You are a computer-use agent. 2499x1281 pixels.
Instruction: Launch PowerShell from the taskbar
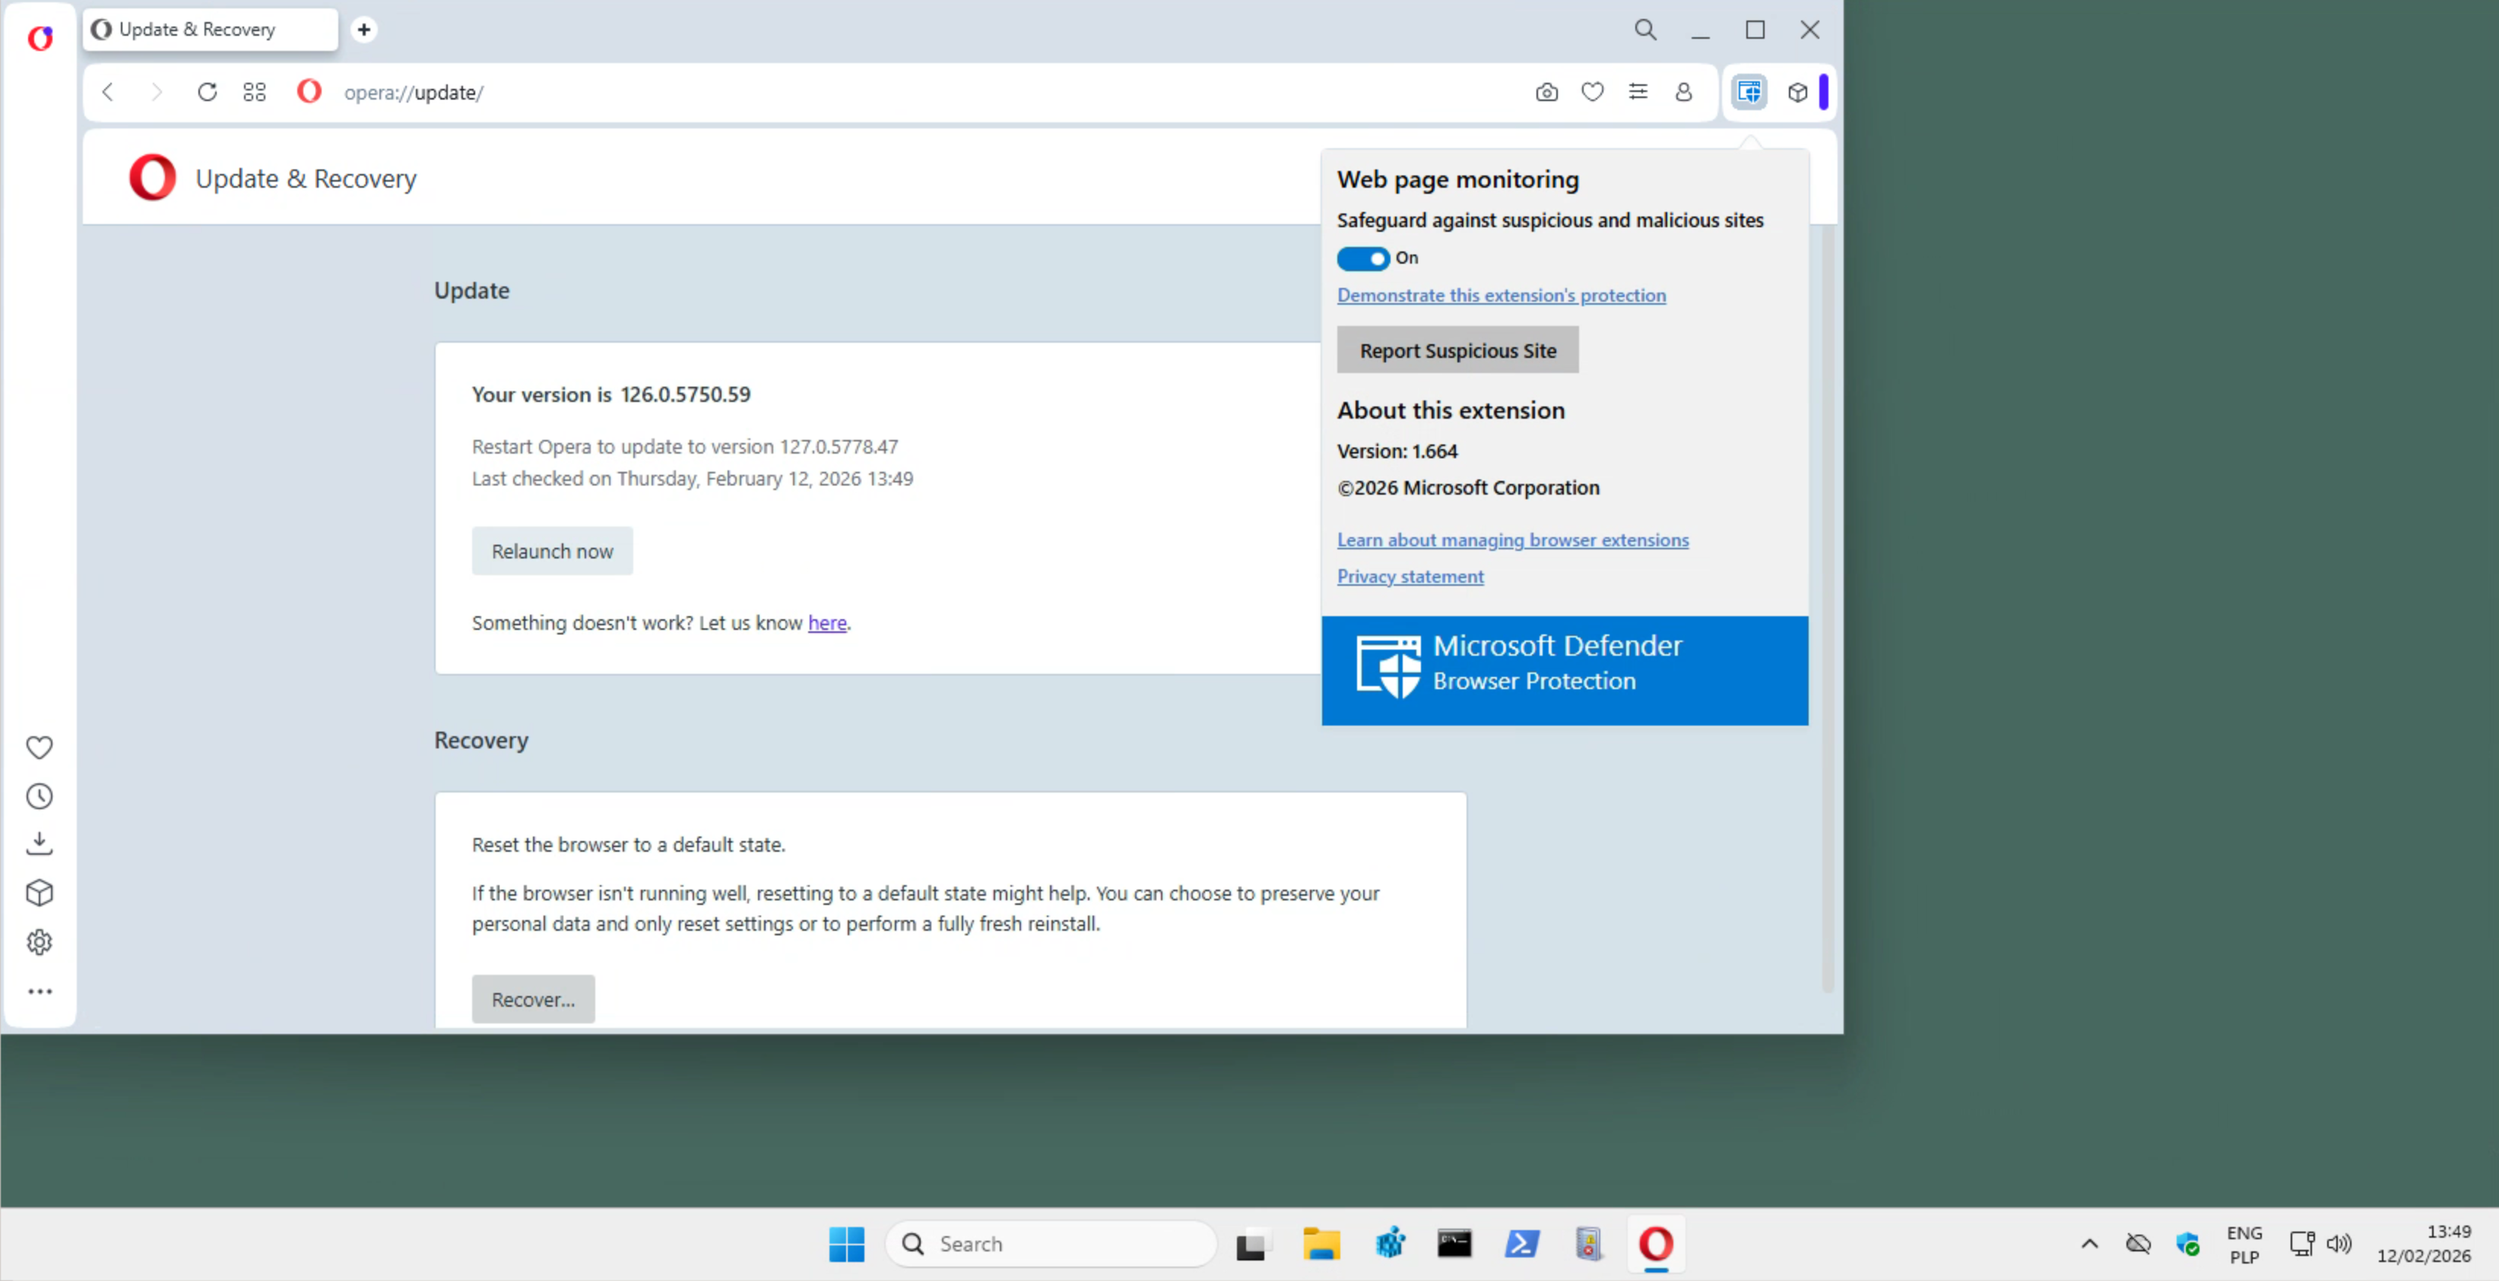(x=1521, y=1245)
